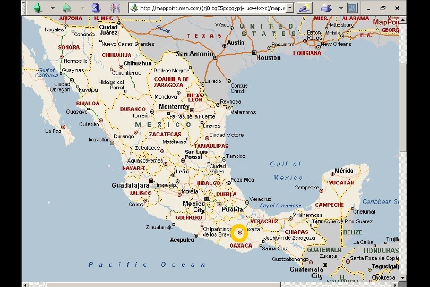
Task: Click the Chihuahua city label in black
Action: (x=137, y=63)
